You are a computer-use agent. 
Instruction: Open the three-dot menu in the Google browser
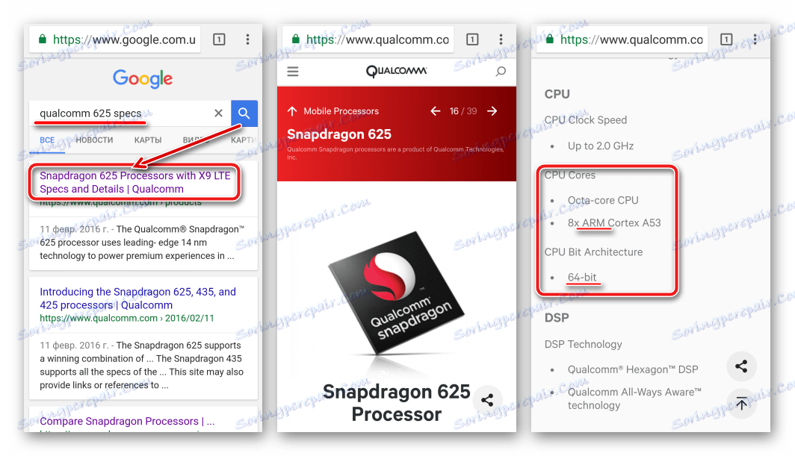click(x=247, y=40)
